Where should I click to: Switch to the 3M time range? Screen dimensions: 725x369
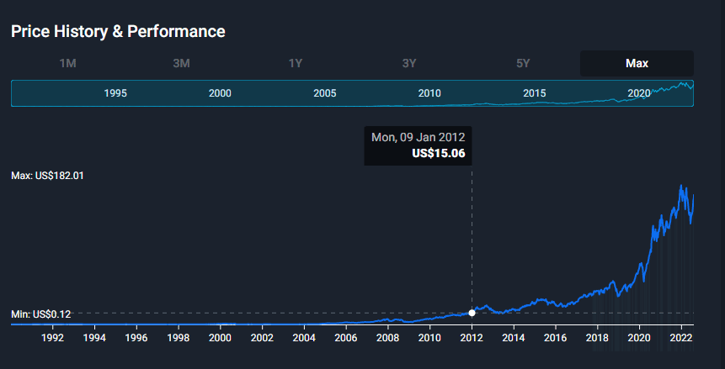click(x=181, y=63)
